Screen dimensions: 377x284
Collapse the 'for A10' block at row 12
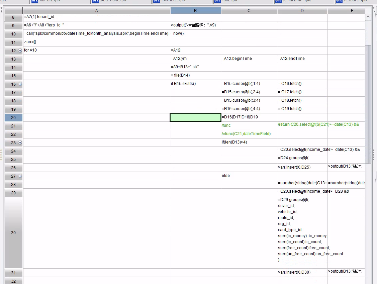[20, 51]
